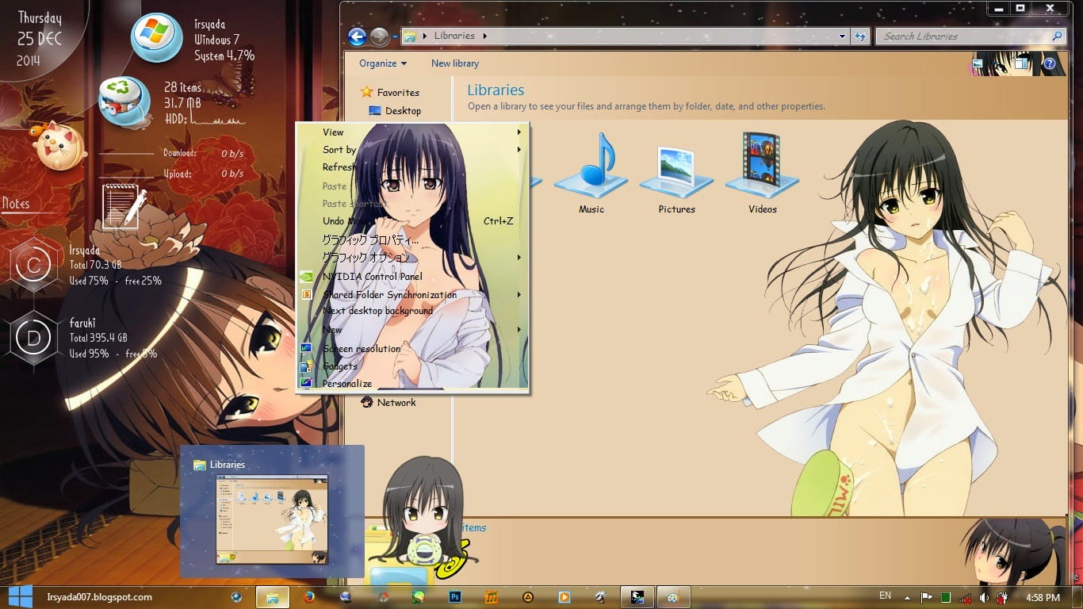Open the Organize dropdown menu
Image resolution: width=1083 pixels, height=609 pixels.
(382, 63)
